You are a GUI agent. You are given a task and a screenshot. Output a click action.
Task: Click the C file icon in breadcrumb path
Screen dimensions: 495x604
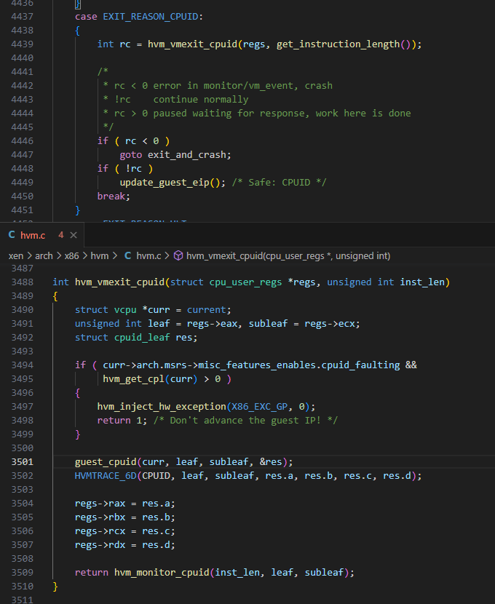127,256
